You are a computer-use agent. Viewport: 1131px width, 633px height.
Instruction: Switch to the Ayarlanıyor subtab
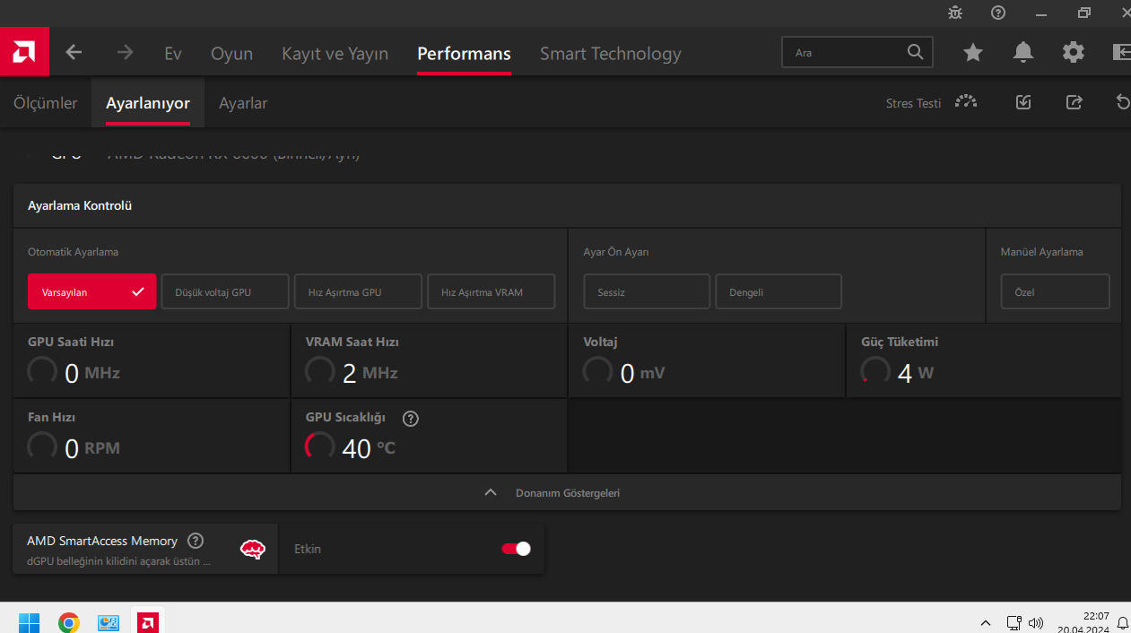tap(148, 102)
